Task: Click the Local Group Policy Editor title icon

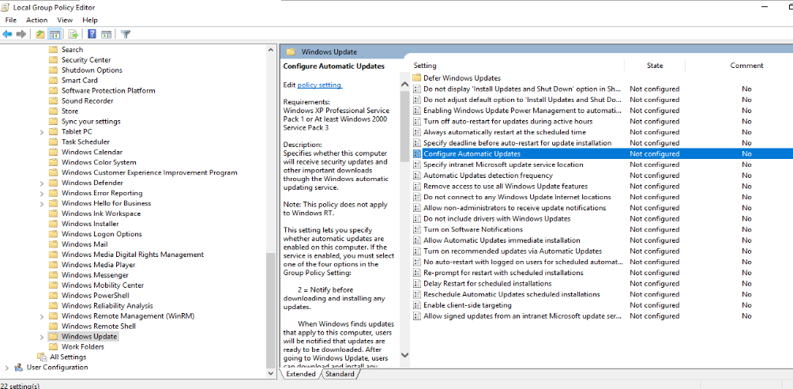Action: [6, 7]
